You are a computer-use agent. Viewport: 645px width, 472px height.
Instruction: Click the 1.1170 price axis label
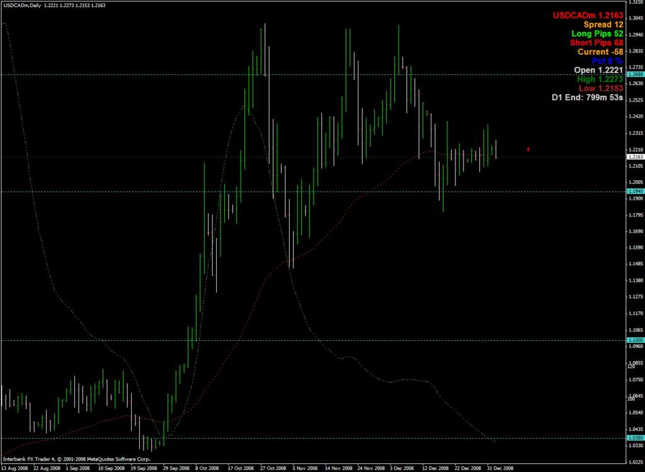click(x=636, y=313)
